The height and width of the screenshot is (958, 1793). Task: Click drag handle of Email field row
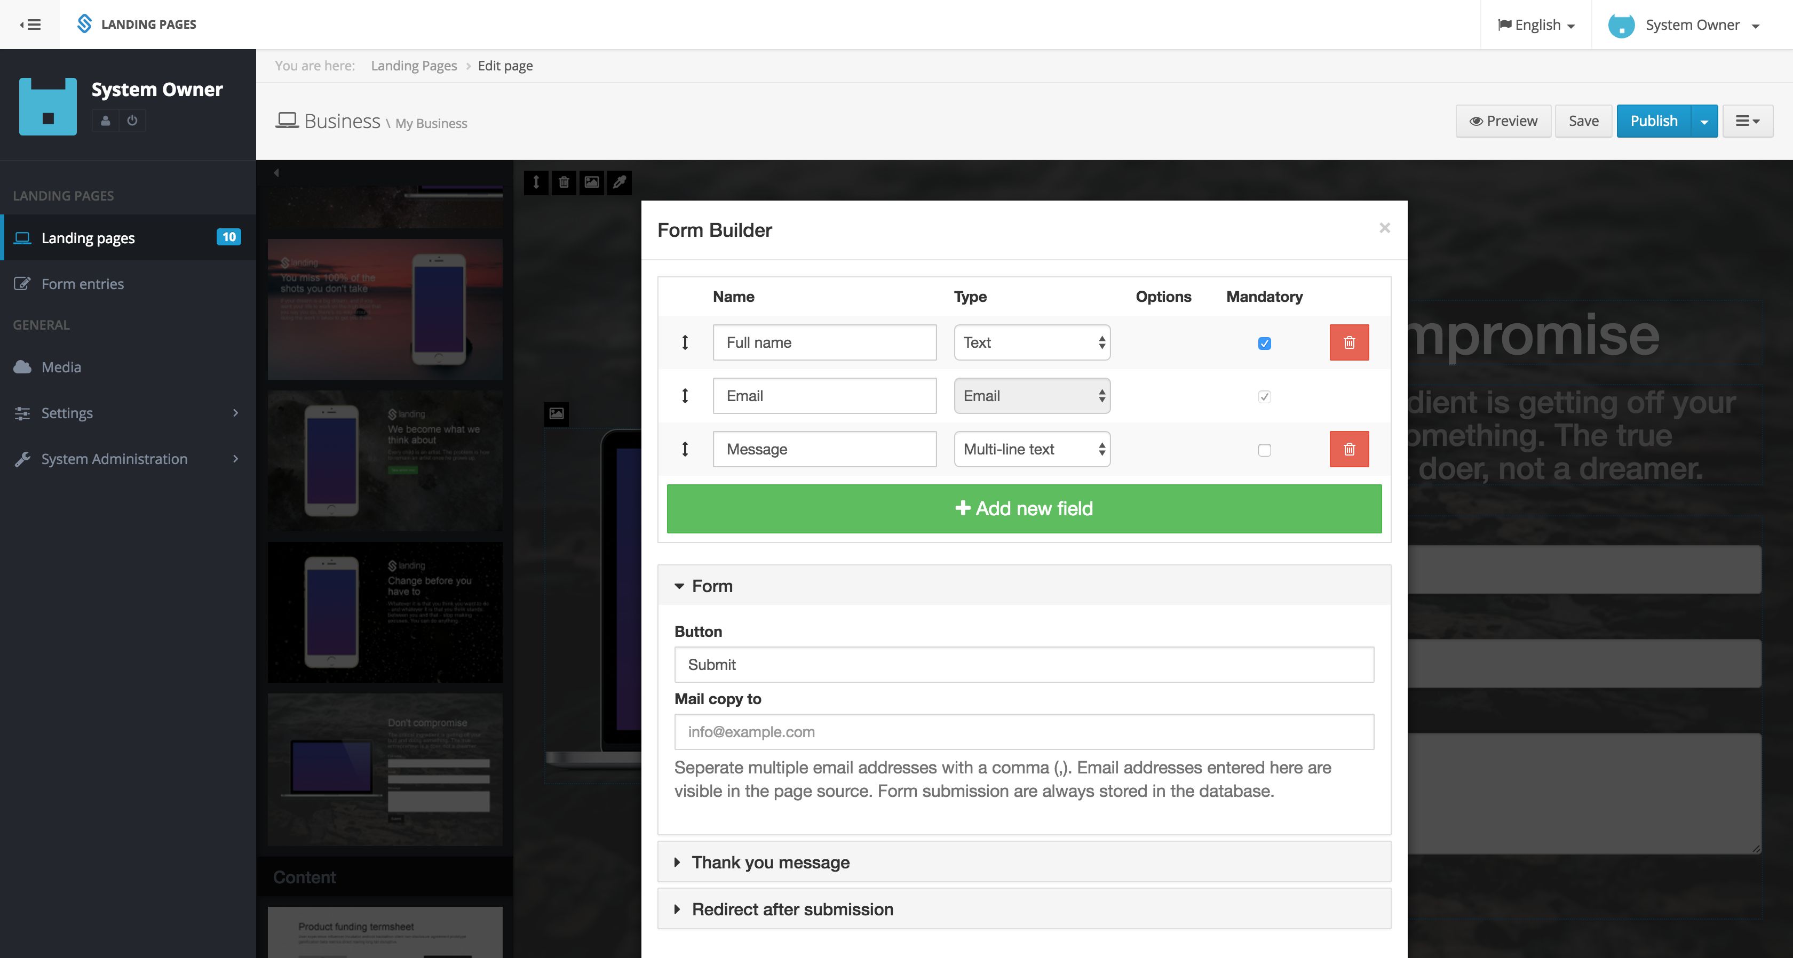[x=685, y=396]
